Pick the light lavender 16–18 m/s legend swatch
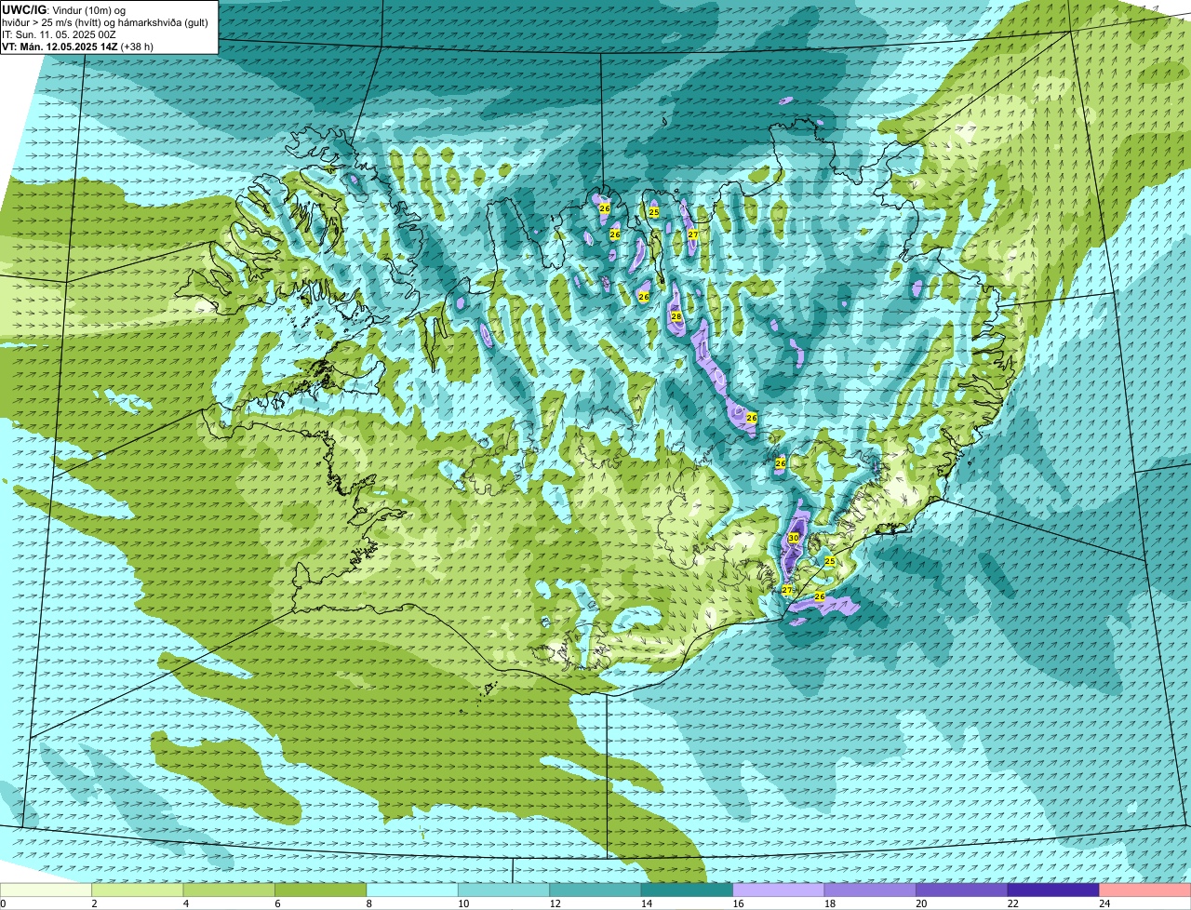Viewport: 1191px width, 910px height. (779, 890)
